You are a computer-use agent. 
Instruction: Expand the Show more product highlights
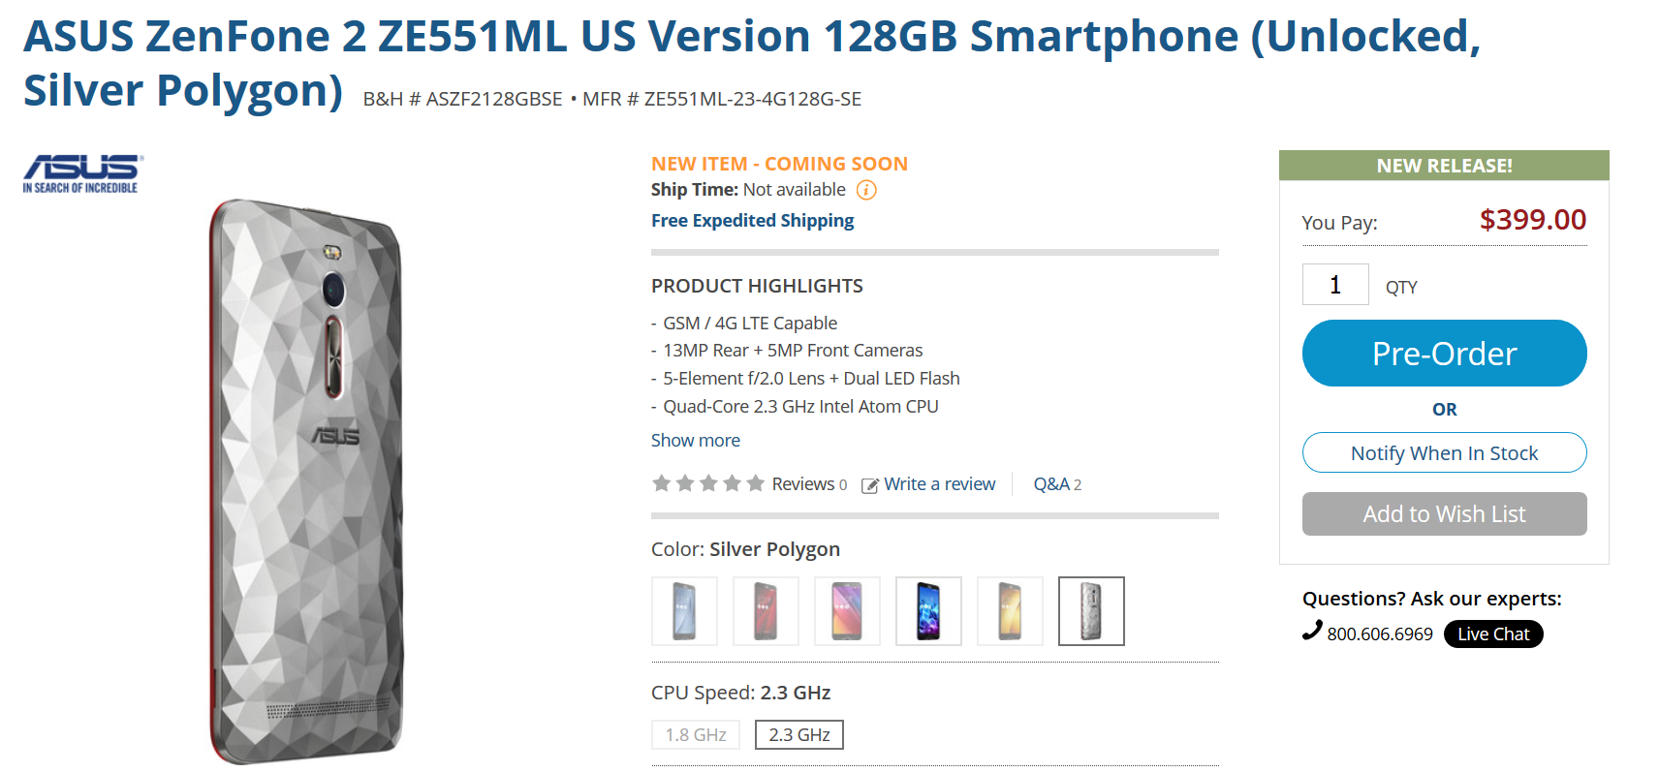click(695, 440)
